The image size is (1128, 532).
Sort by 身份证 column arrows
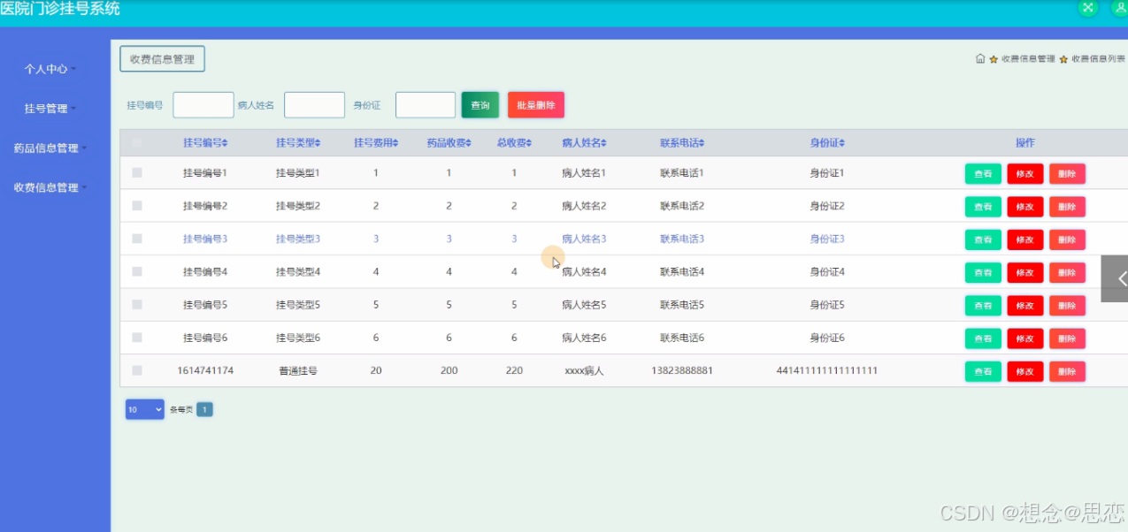[x=842, y=143]
